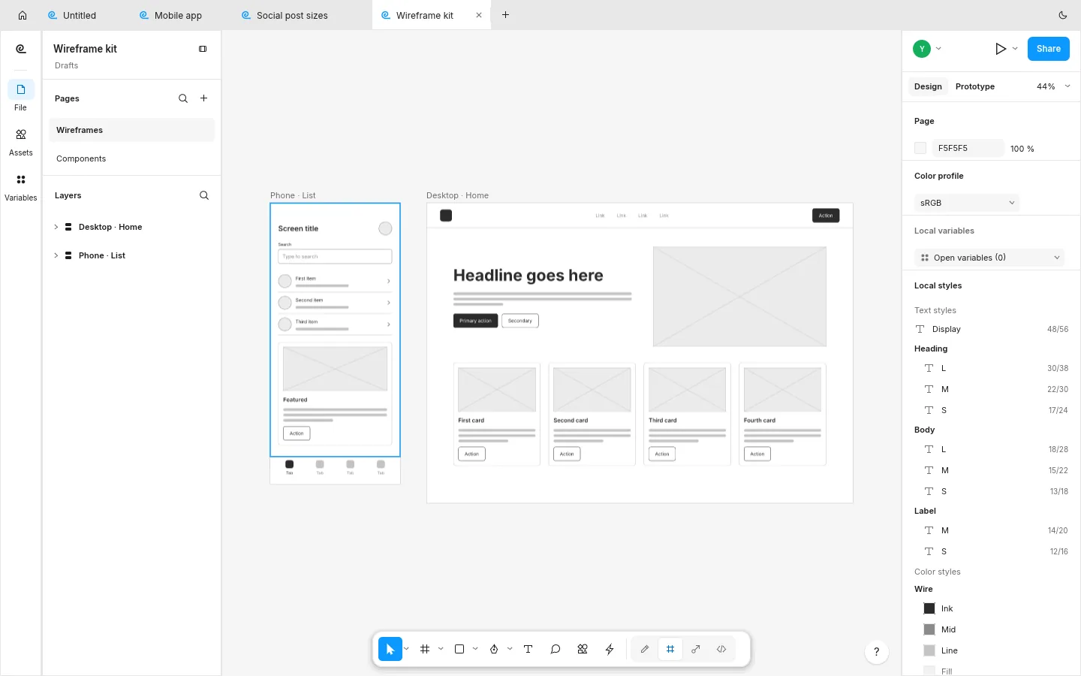The image size is (1081, 676).
Task: Open the 44% zoom dropdown
Action: [x=1054, y=86]
